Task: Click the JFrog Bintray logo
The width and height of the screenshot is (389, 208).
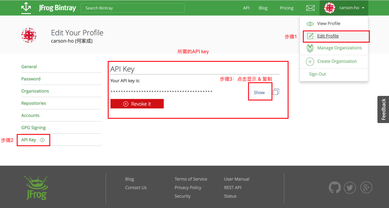Action: tap(49, 8)
